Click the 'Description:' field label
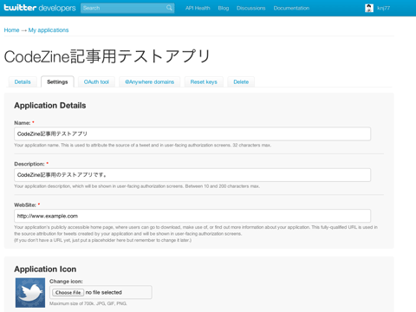 coord(29,164)
